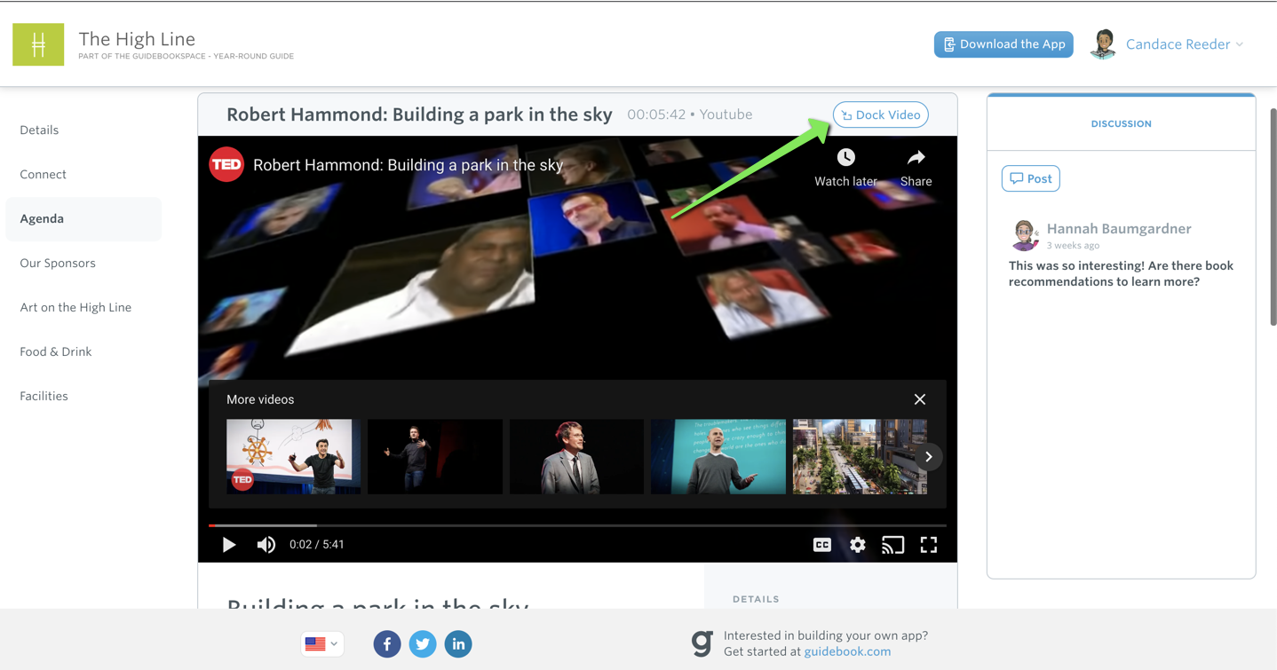Open Details in sidebar
This screenshot has height=670, width=1277.
(39, 130)
